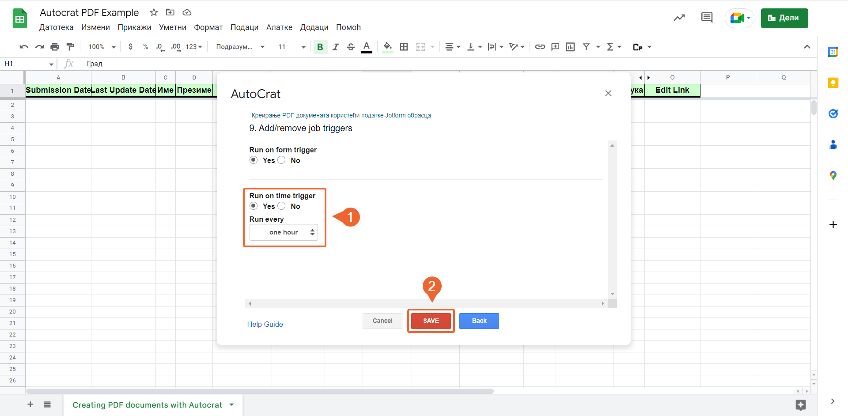This screenshot has height=416, width=848.
Task: Click the Insert link icon
Action: point(540,47)
